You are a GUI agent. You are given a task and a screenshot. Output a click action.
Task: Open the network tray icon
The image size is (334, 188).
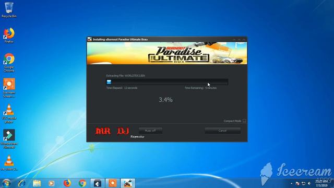[x=304, y=183]
